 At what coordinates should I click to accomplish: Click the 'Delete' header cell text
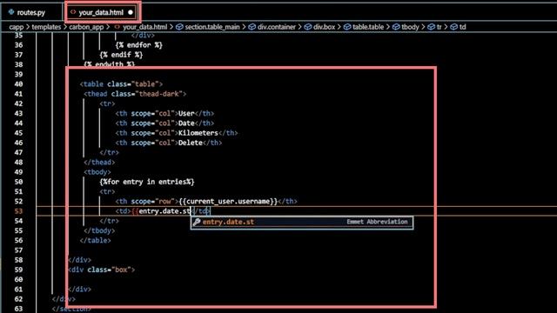click(190, 143)
